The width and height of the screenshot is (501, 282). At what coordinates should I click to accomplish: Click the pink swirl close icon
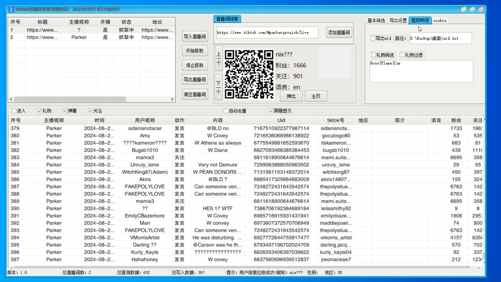tap(481, 9)
